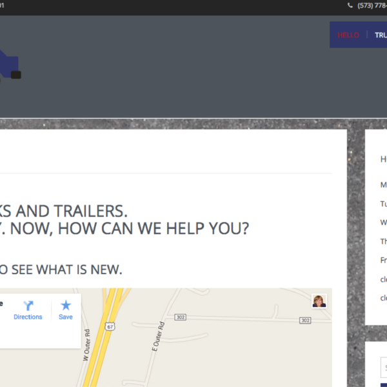Image resolution: width=387 pixels, height=387 pixels.
Task: Click the 'AND TRAILERS.' heading text
Action: pyautogui.click(x=72, y=211)
